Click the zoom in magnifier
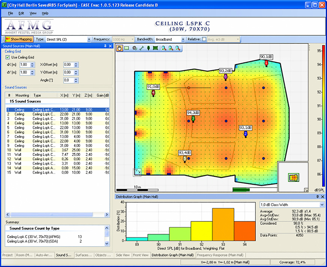The image size is (327, 267). pyautogui.click(x=164, y=48)
